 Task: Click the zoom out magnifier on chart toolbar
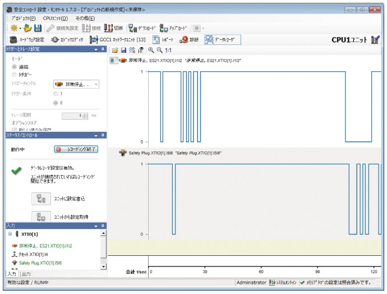tap(159, 50)
